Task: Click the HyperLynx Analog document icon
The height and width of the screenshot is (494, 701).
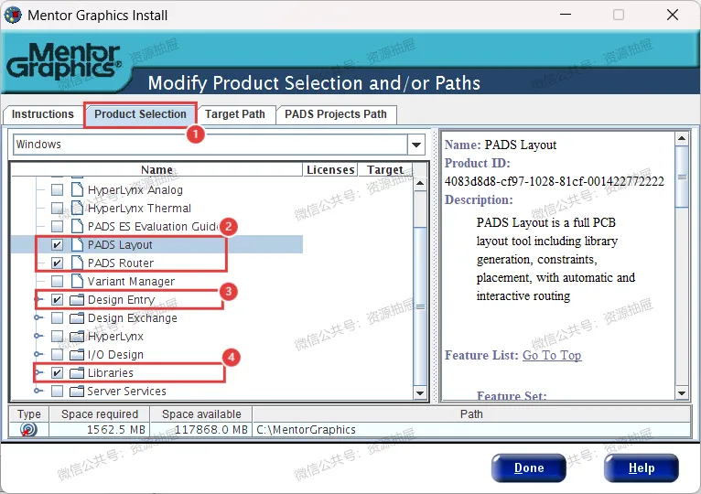Action: click(x=78, y=189)
